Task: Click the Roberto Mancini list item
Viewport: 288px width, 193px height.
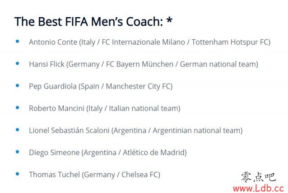Action: click(105, 108)
